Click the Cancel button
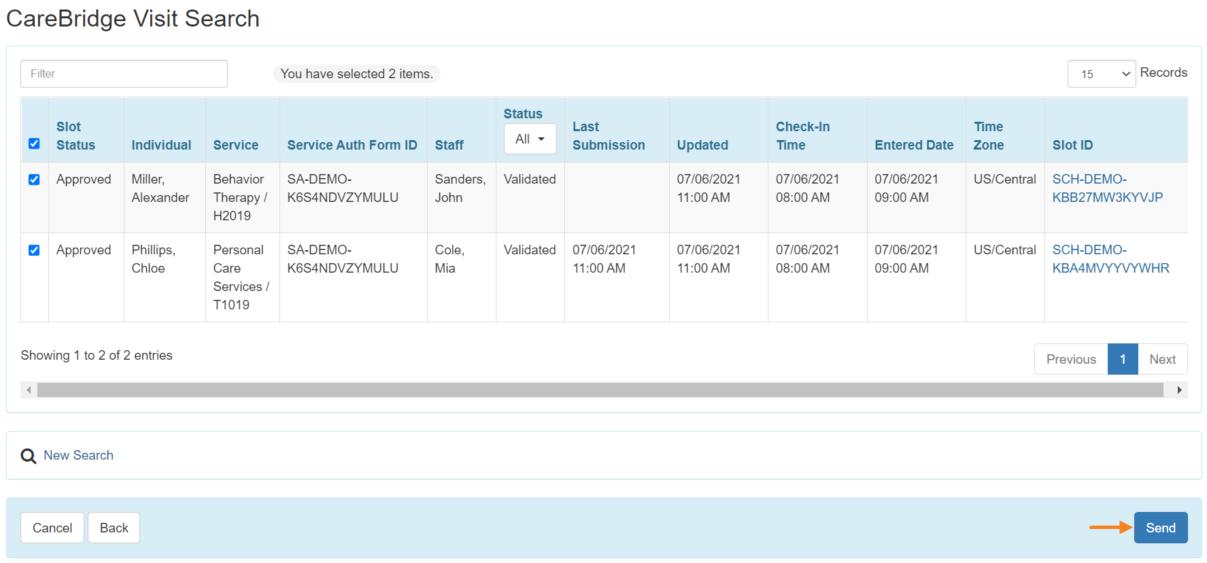 pyautogui.click(x=52, y=528)
